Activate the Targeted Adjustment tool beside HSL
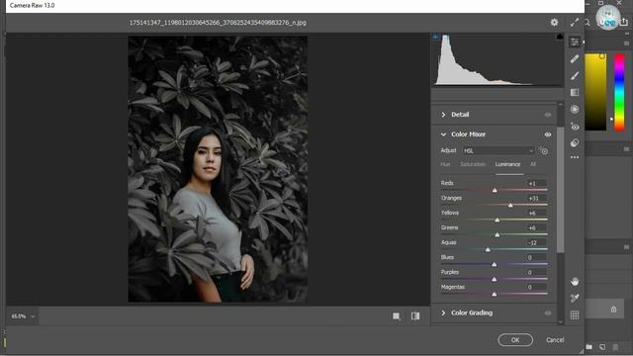 pos(543,150)
